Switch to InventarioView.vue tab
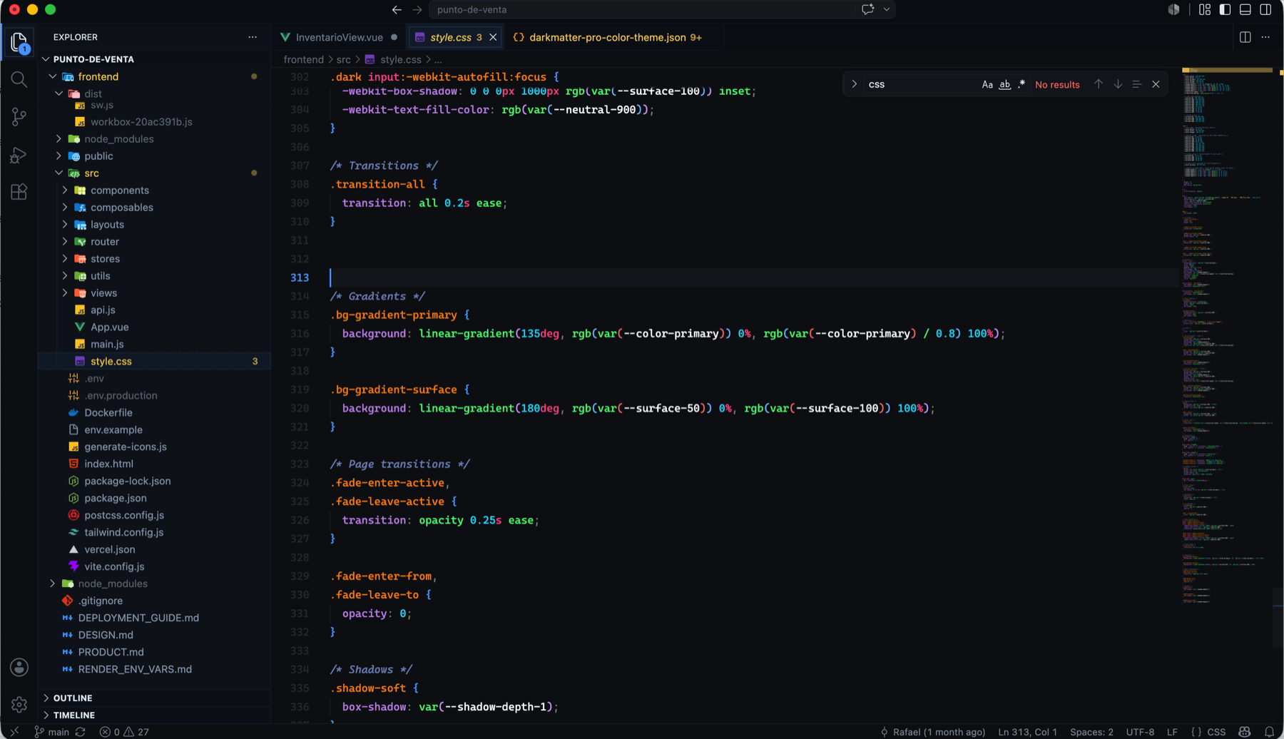1284x739 pixels. (x=339, y=37)
